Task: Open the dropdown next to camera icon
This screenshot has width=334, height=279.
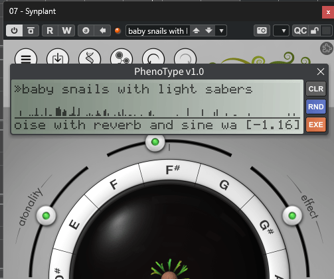Action: (x=281, y=30)
